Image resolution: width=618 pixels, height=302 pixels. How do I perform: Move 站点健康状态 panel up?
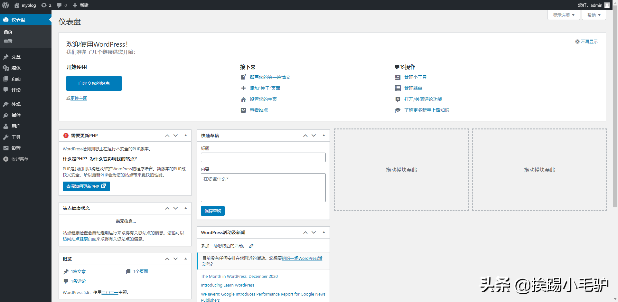[167, 208]
